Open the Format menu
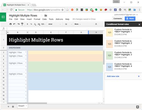 37,19
